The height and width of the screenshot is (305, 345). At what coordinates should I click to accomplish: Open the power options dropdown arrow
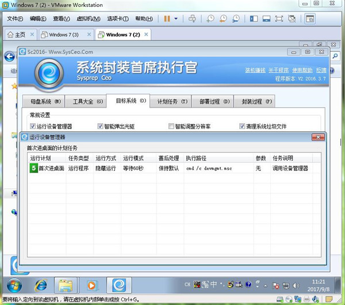(176, 19)
